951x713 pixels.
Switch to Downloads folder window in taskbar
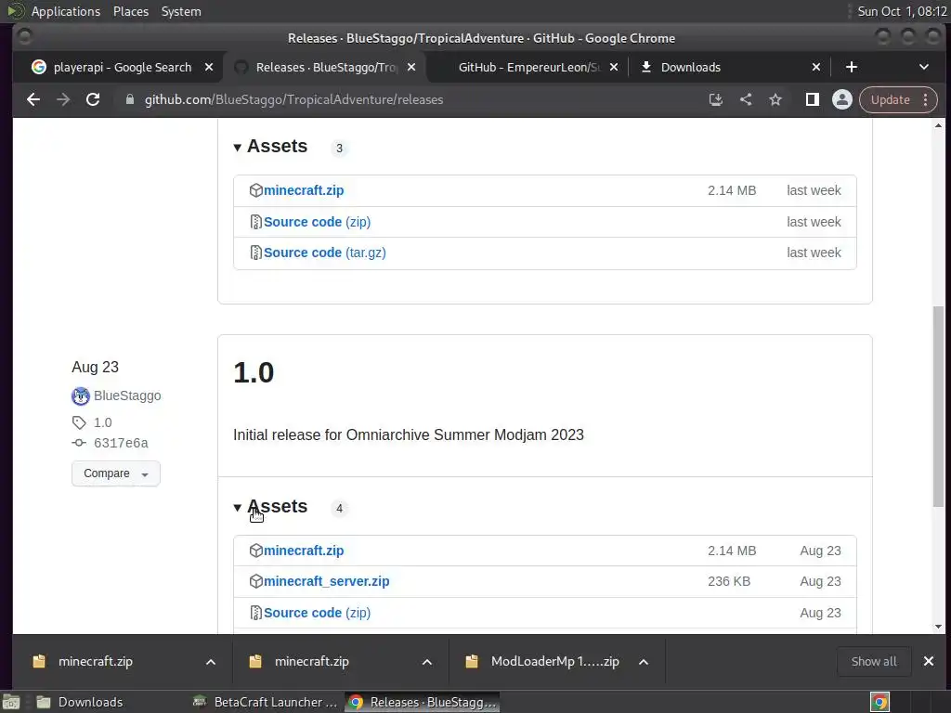[x=80, y=702]
